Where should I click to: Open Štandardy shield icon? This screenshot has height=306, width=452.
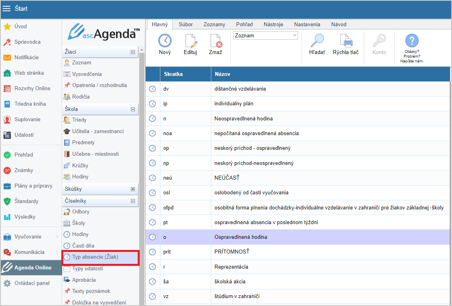(x=7, y=201)
